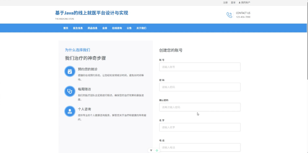Open 公告 navigation item

(x=129, y=28)
